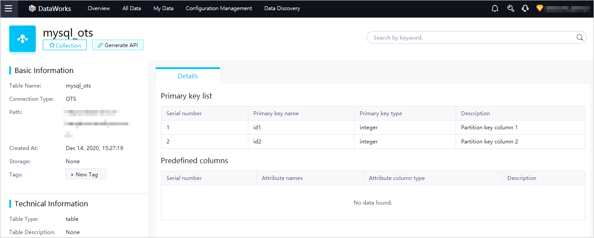Image resolution: width=594 pixels, height=238 pixels.
Task: Click the id2 primary key cell
Action: (301, 142)
